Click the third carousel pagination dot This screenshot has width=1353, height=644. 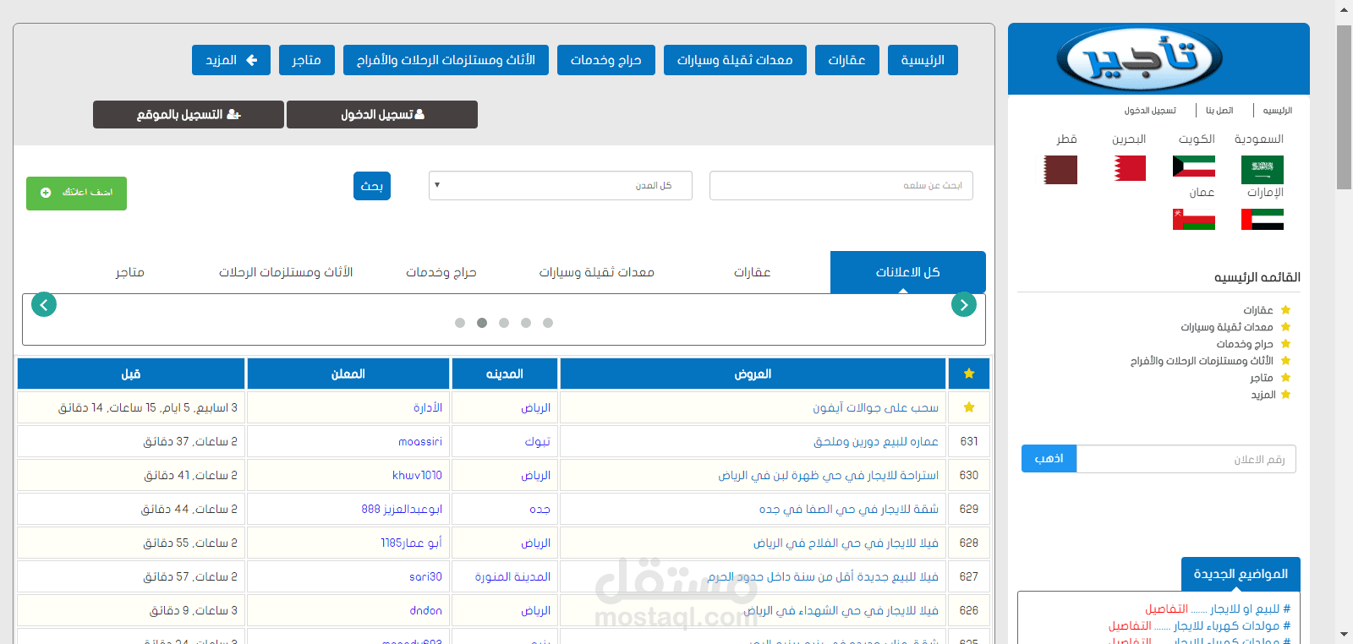(x=504, y=323)
